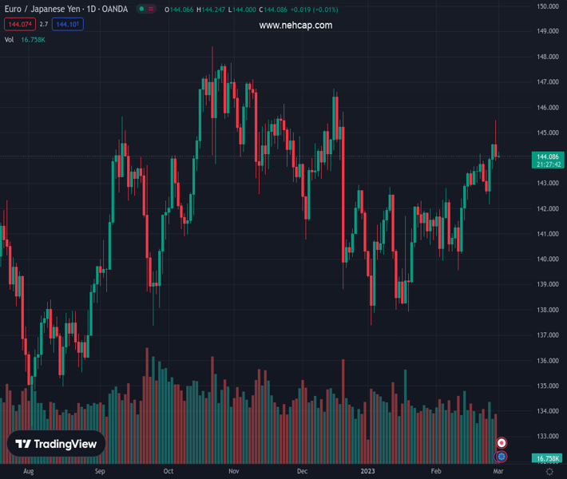Click the 148.000 price axis level

click(x=547, y=57)
